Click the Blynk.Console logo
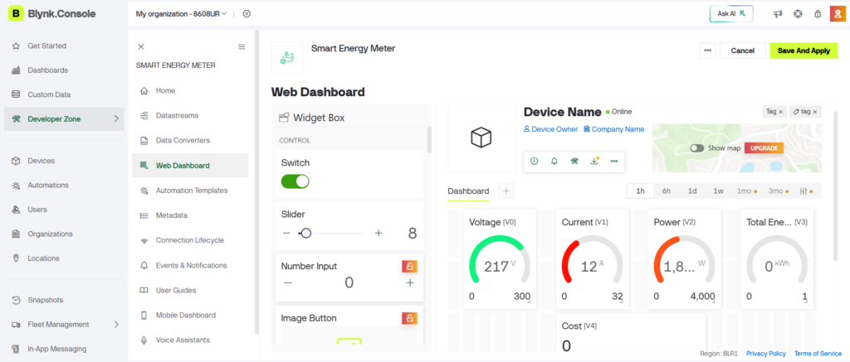The height and width of the screenshot is (362, 850). coord(52,14)
